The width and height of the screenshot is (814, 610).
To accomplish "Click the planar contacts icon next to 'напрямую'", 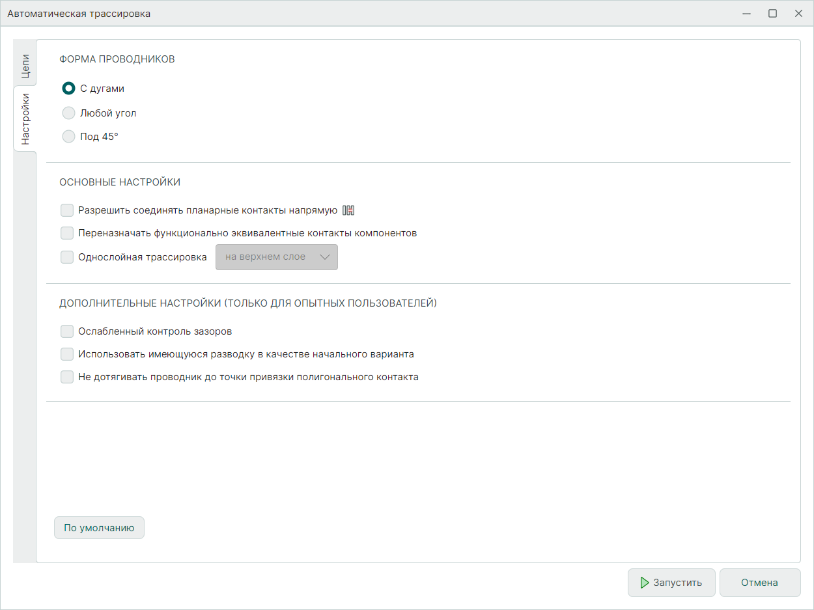I will click(x=348, y=210).
